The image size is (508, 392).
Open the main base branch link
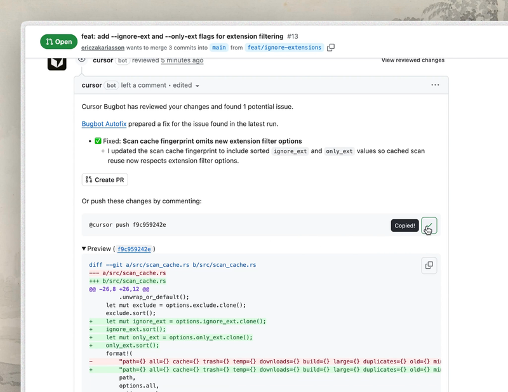tap(219, 48)
